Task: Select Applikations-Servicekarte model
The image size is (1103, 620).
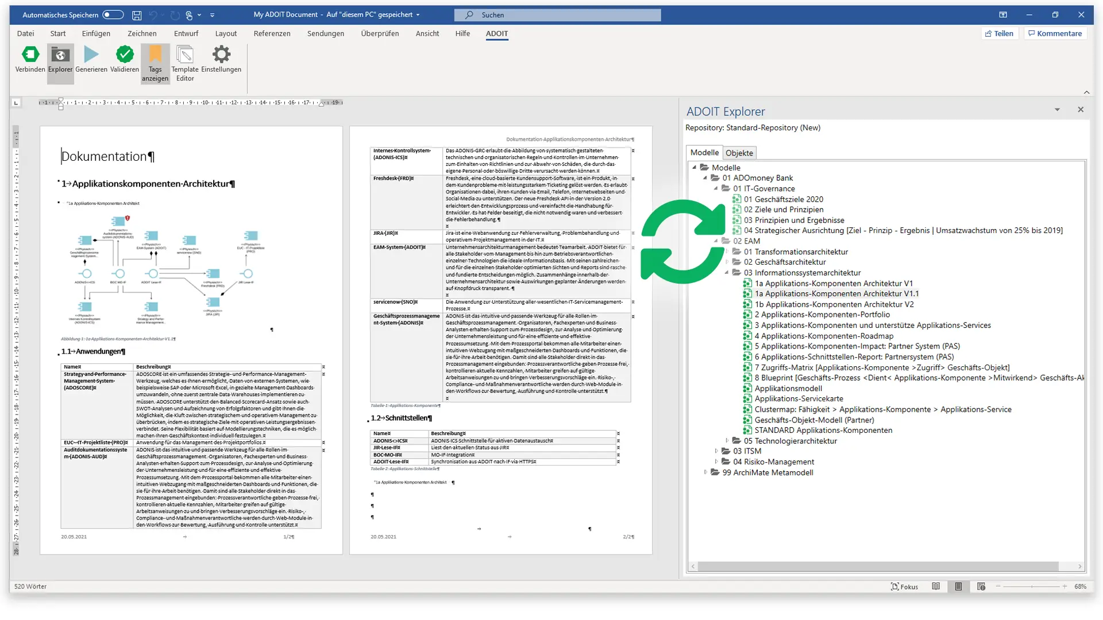Action: pos(799,399)
